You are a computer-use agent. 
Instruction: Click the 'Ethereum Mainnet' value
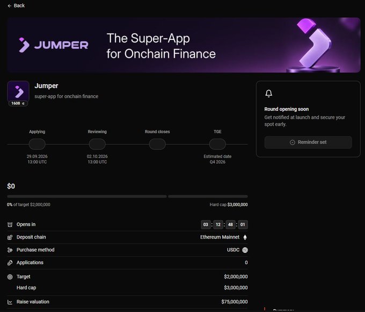pos(220,237)
